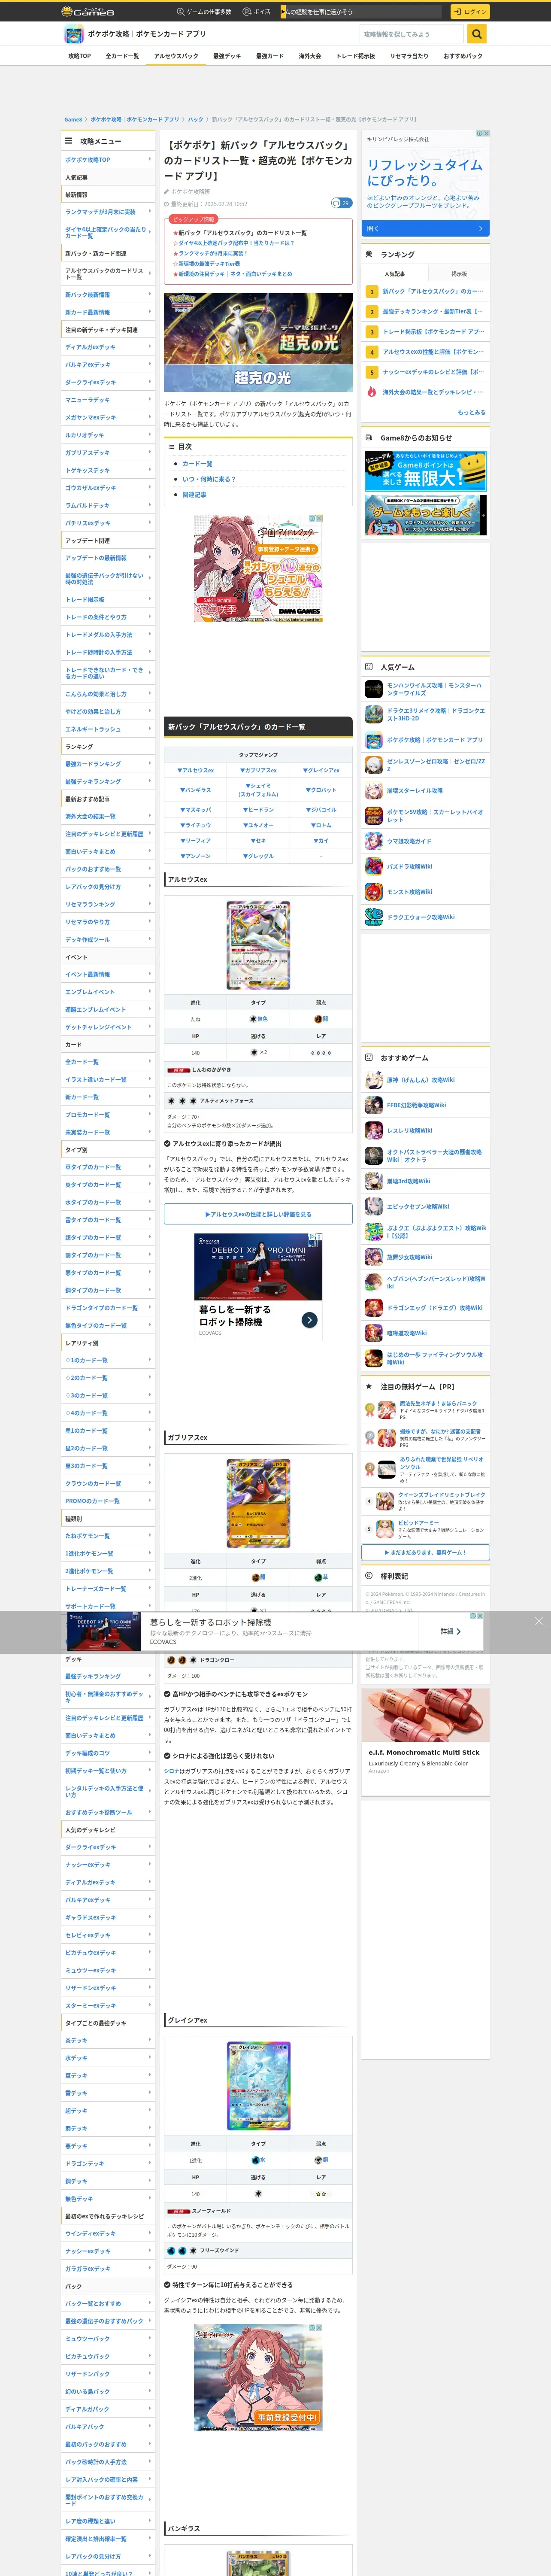Click the comment bubble showing 29

pos(341,203)
